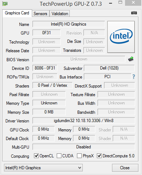Image resolution: width=142 pixels, height=175 pixels.
Task: Click the Intel vendor logo
Action: pyautogui.click(x=121, y=37)
